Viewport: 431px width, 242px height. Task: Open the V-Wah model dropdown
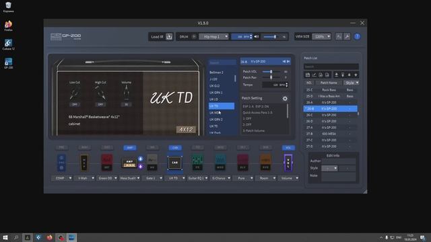tap(84, 178)
